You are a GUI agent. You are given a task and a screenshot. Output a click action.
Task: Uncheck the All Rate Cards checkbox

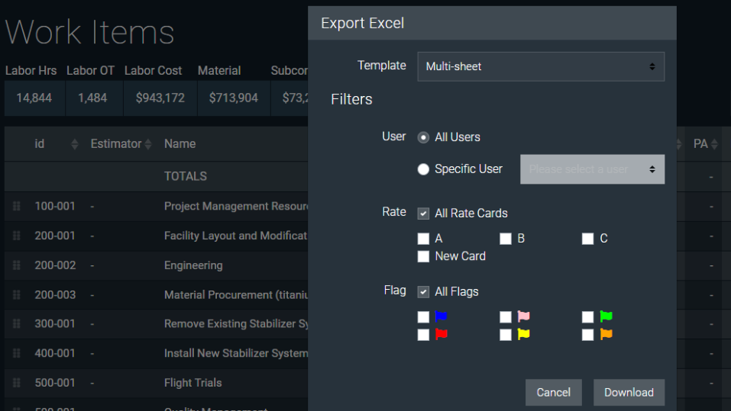point(423,214)
